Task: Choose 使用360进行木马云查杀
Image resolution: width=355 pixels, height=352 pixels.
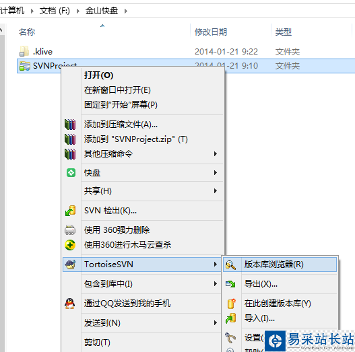Action: (128, 245)
